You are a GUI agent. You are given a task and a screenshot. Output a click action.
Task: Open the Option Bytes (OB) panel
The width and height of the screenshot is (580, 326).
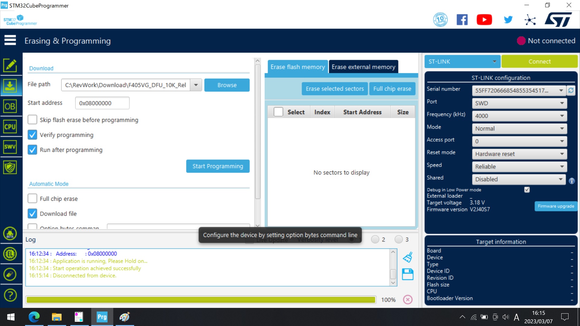(x=10, y=106)
